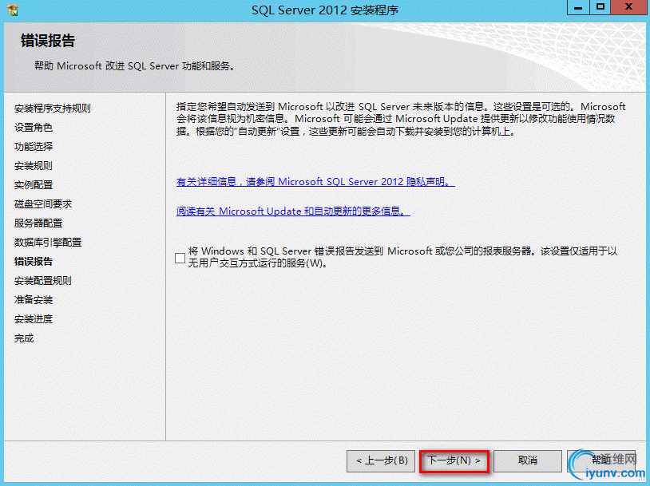Go back with the 上一步(B) button
This screenshot has height=486, width=650.
click(x=381, y=460)
